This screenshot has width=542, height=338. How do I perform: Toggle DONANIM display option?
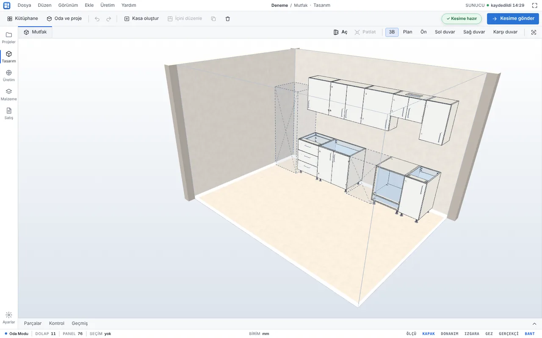pyautogui.click(x=449, y=334)
